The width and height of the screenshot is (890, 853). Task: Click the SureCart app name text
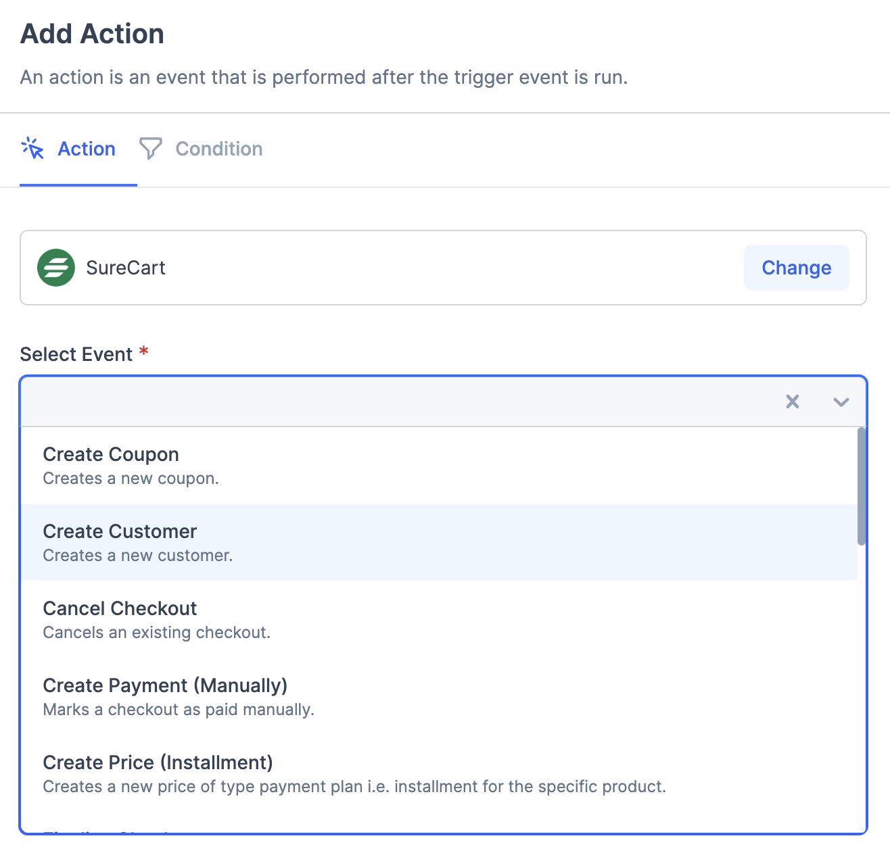click(126, 268)
